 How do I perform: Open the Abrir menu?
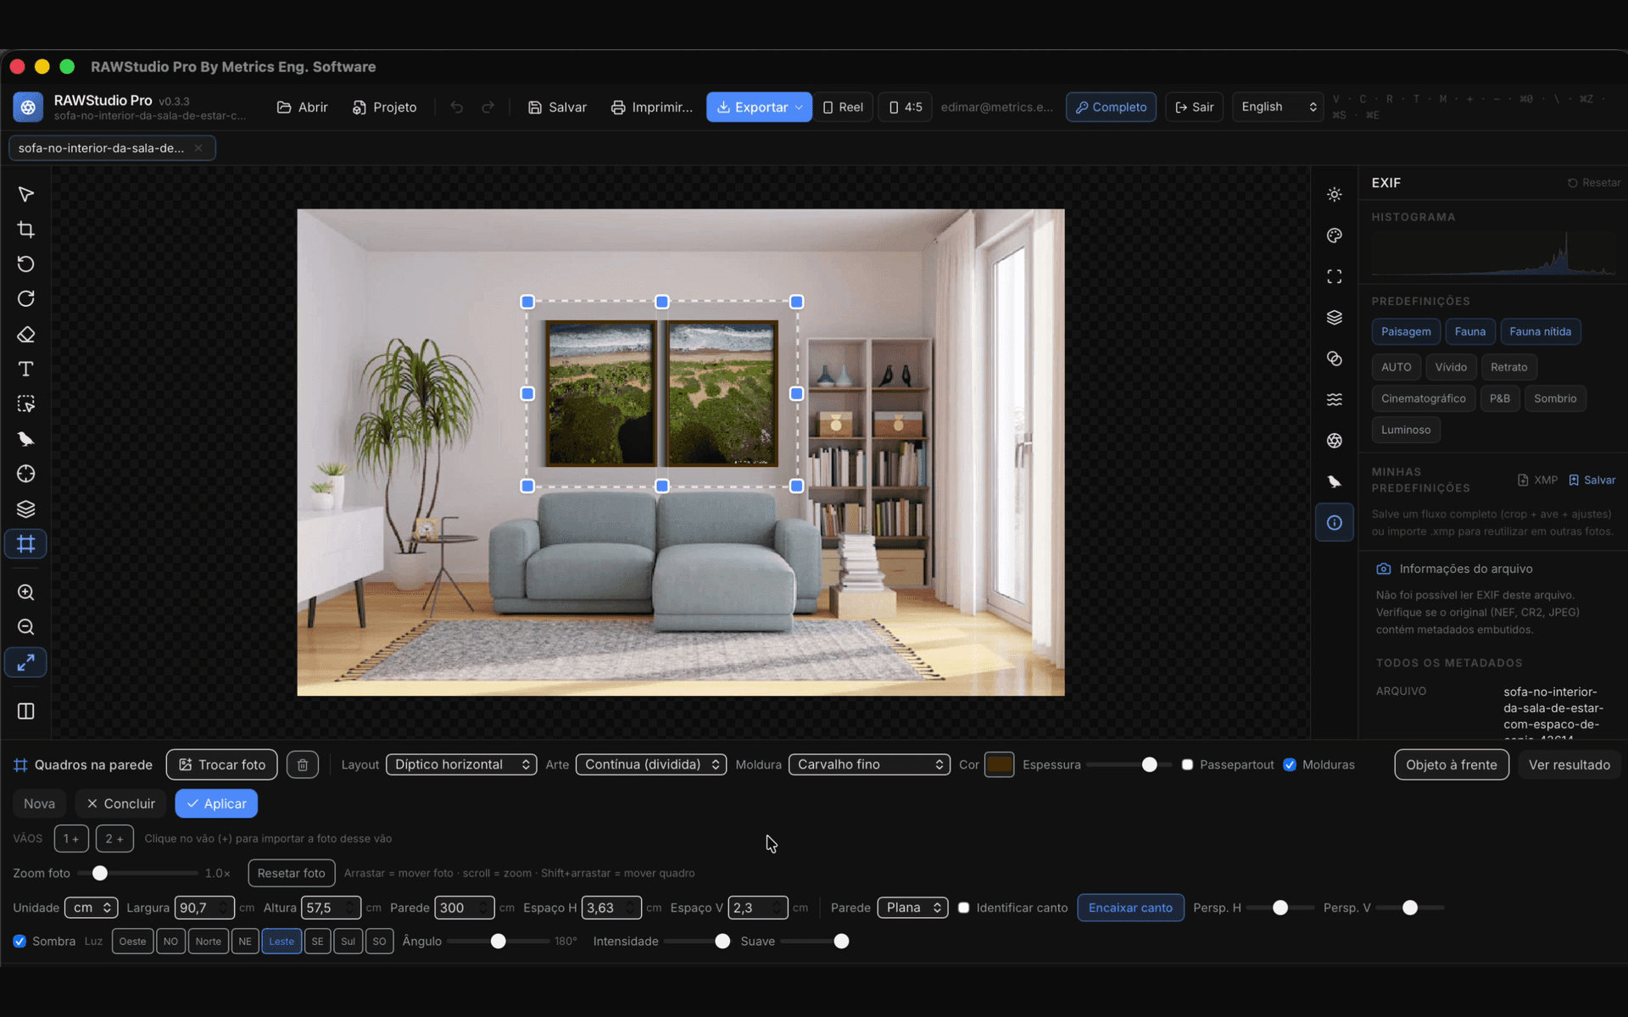pyautogui.click(x=303, y=107)
